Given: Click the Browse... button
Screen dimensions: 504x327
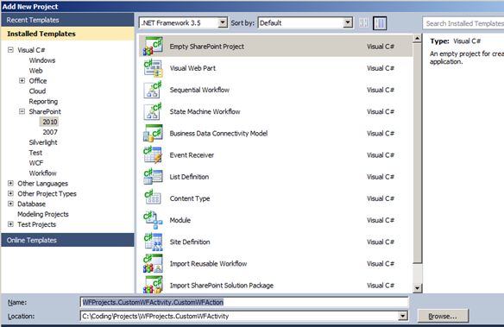Looking at the screenshot, I should (443, 316).
